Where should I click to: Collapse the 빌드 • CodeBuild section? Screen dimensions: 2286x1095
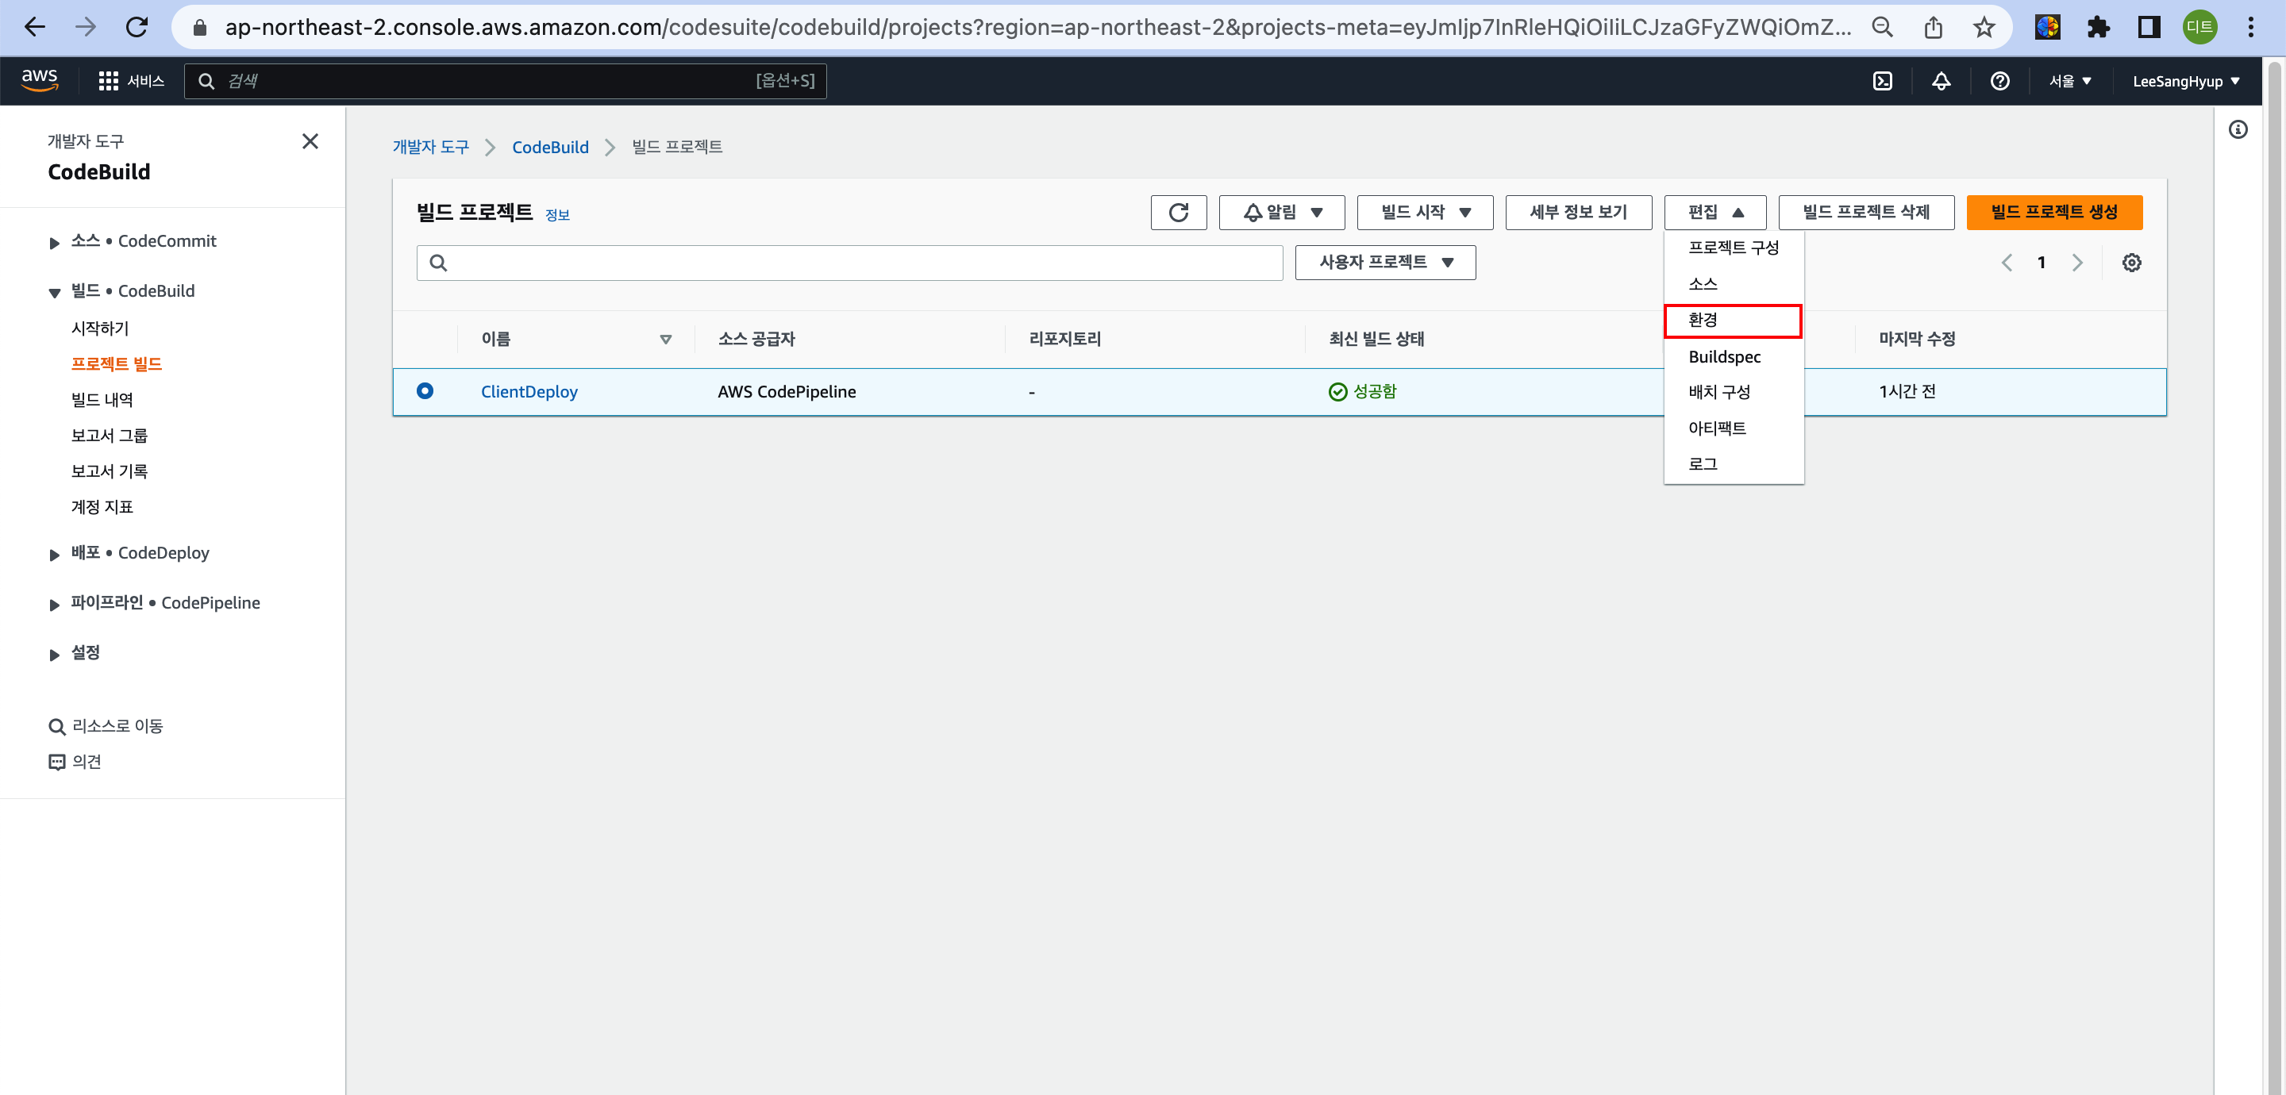55,292
